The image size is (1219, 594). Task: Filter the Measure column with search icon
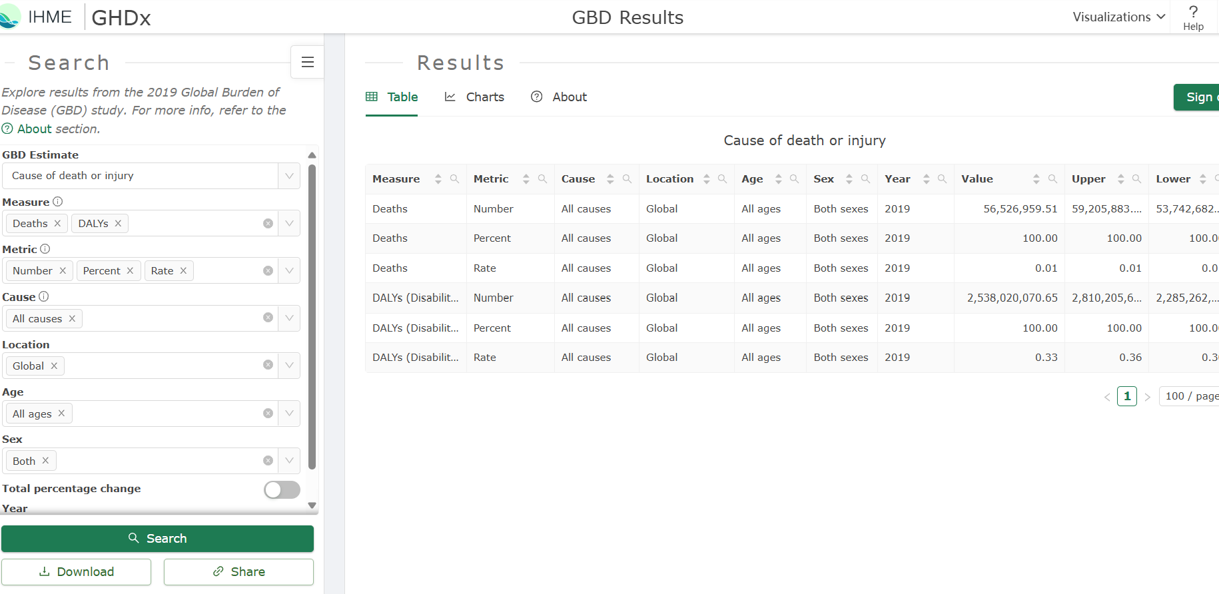coord(454,178)
